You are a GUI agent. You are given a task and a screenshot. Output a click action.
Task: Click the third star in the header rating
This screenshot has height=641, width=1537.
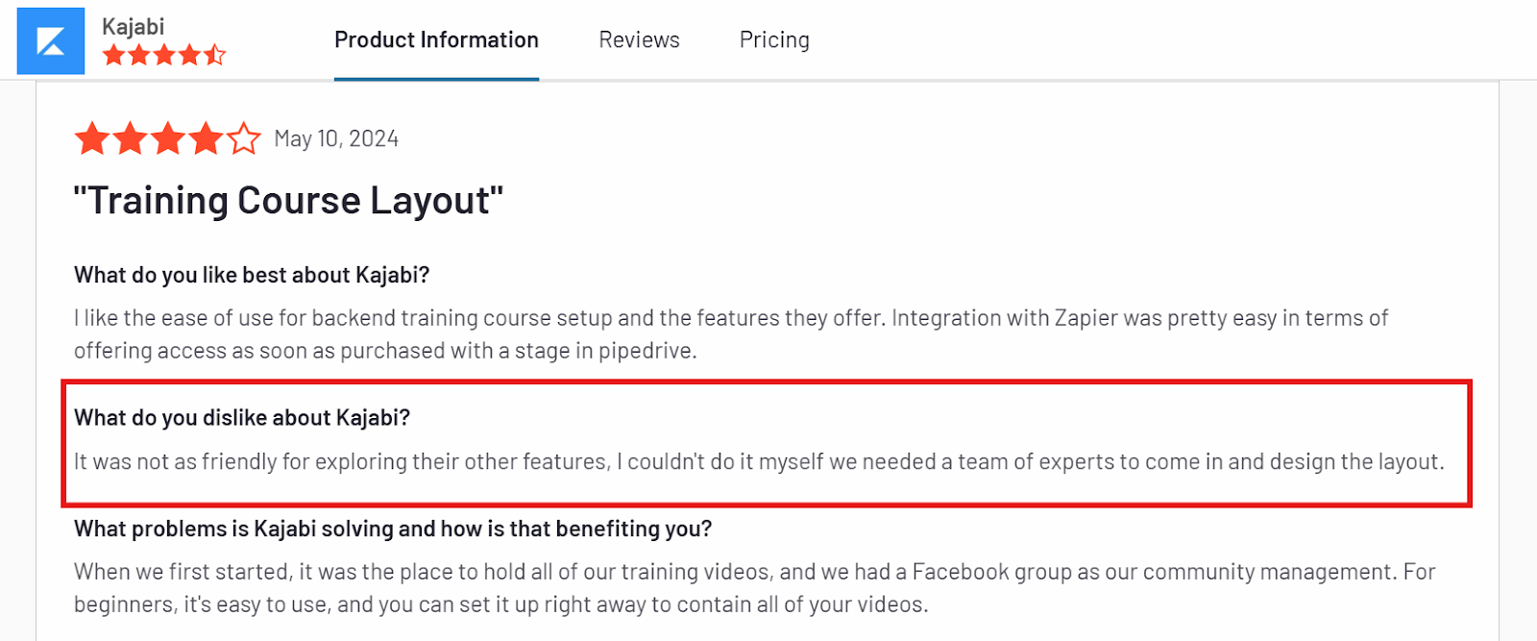pyautogui.click(x=165, y=55)
